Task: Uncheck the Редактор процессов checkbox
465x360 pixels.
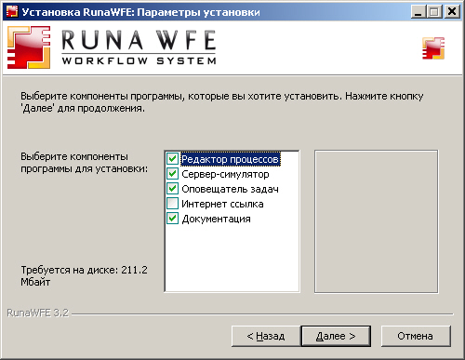Action: [x=172, y=159]
